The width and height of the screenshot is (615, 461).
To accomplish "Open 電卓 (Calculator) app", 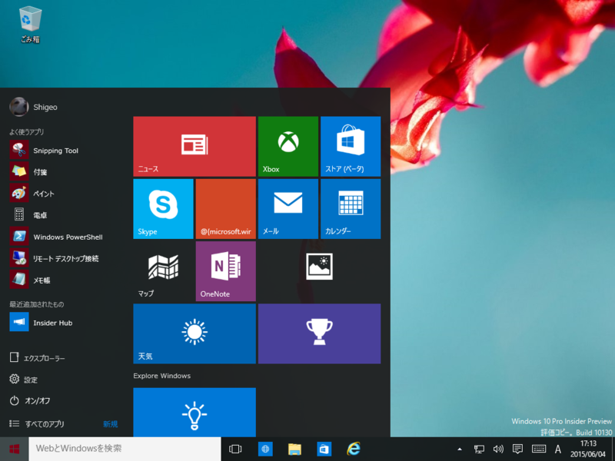I will (64, 215).
